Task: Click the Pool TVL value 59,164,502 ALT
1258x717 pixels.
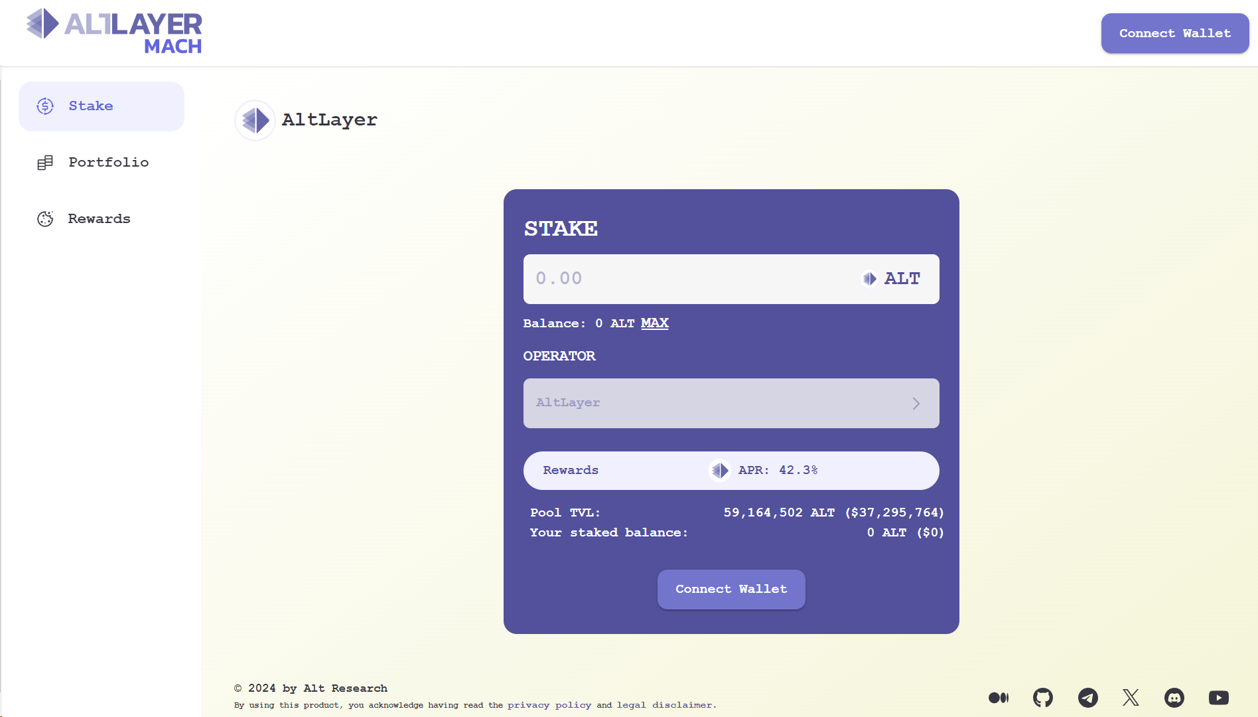Action: (779, 513)
